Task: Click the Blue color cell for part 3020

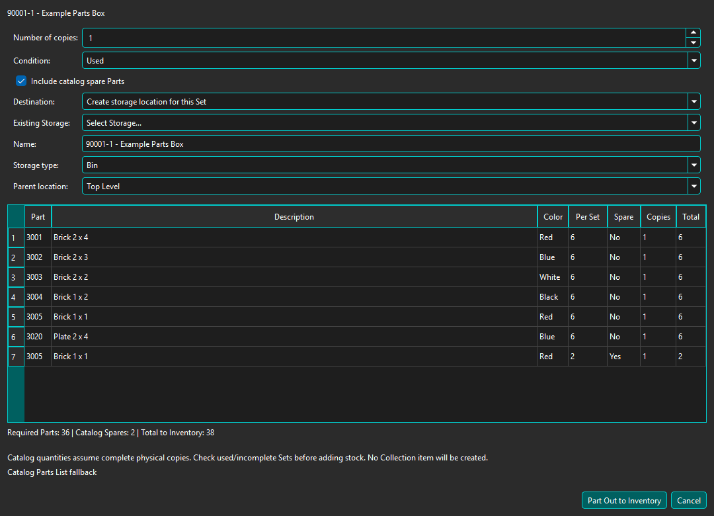Action: (x=553, y=337)
